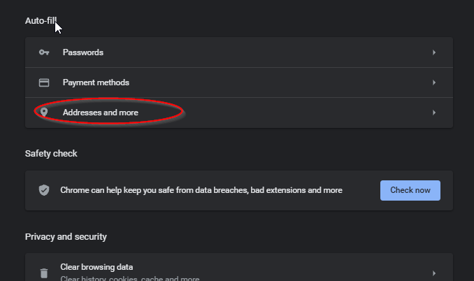Click the trash bin icon for Clear browsing data

coord(44,273)
